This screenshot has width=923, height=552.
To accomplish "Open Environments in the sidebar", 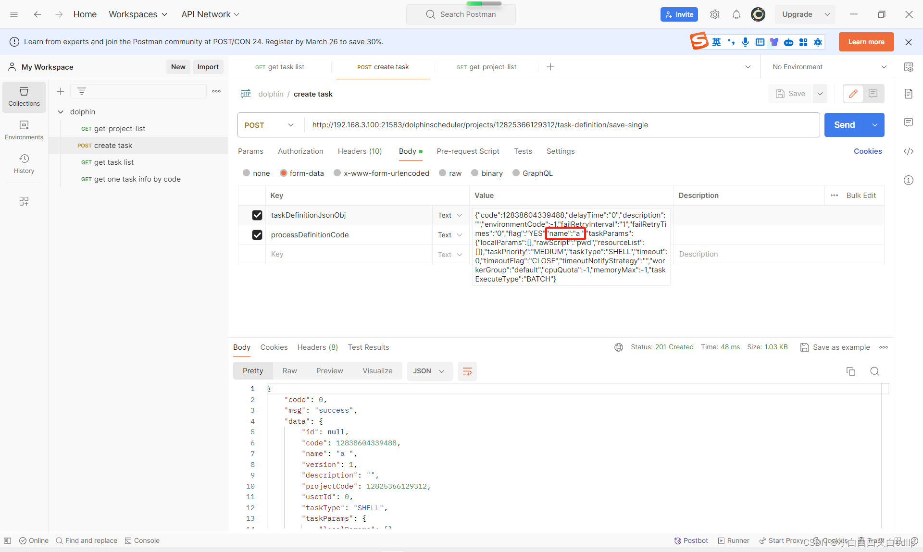I will (x=24, y=130).
